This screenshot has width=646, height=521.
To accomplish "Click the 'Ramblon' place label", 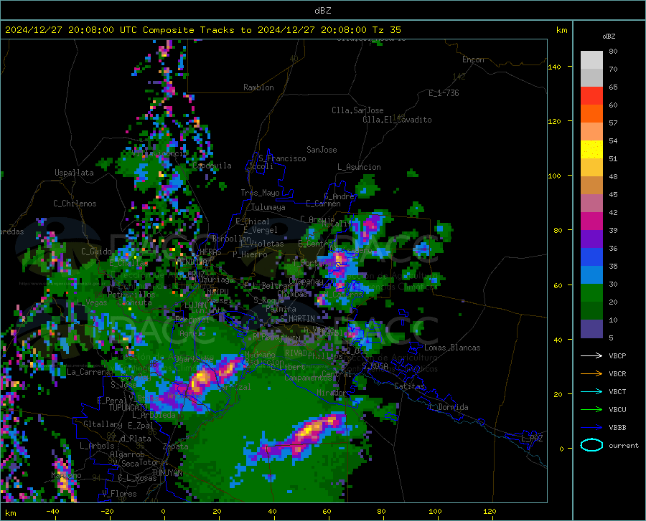I will (x=258, y=87).
